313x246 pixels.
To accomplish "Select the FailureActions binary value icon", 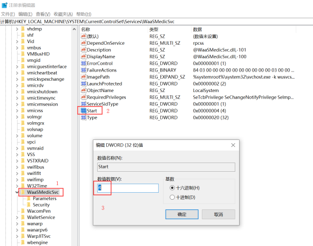I will [83, 70].
